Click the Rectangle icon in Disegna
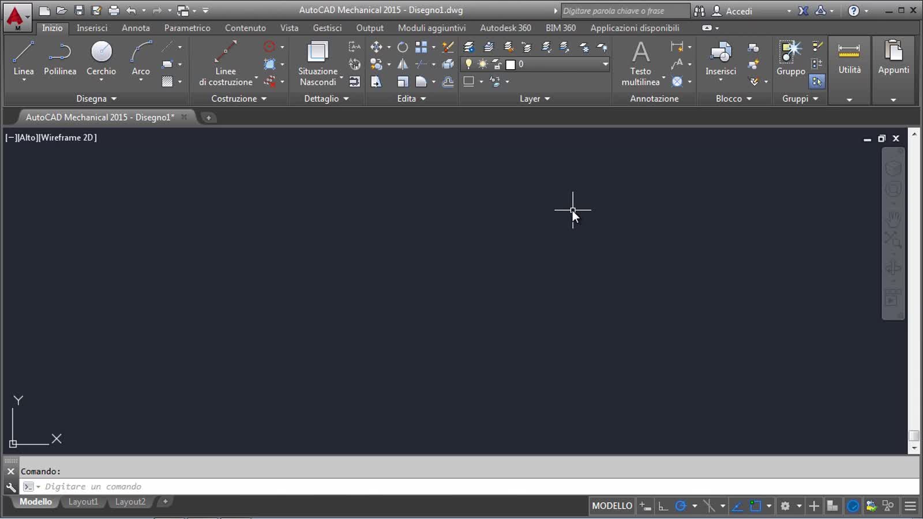Viewport: 923px width, 519px height. tap(167, 64)
